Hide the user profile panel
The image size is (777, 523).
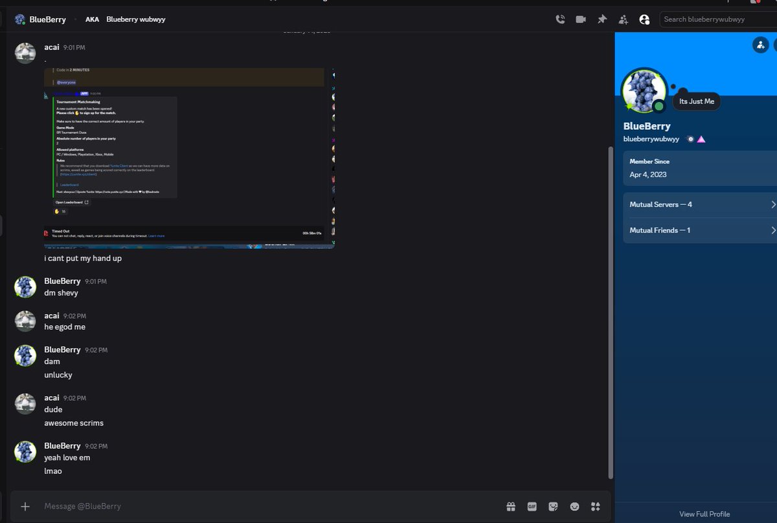point(644,19)
